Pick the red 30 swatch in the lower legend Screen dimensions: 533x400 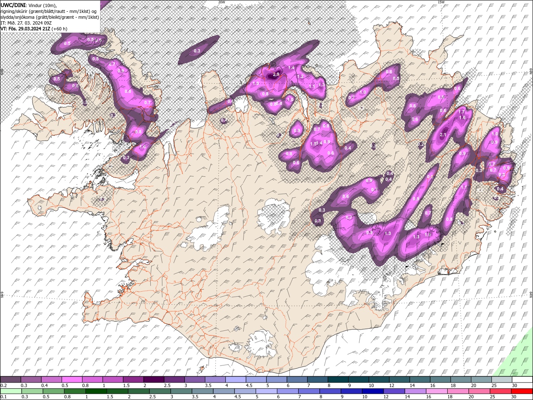click(x=522, y=391)
